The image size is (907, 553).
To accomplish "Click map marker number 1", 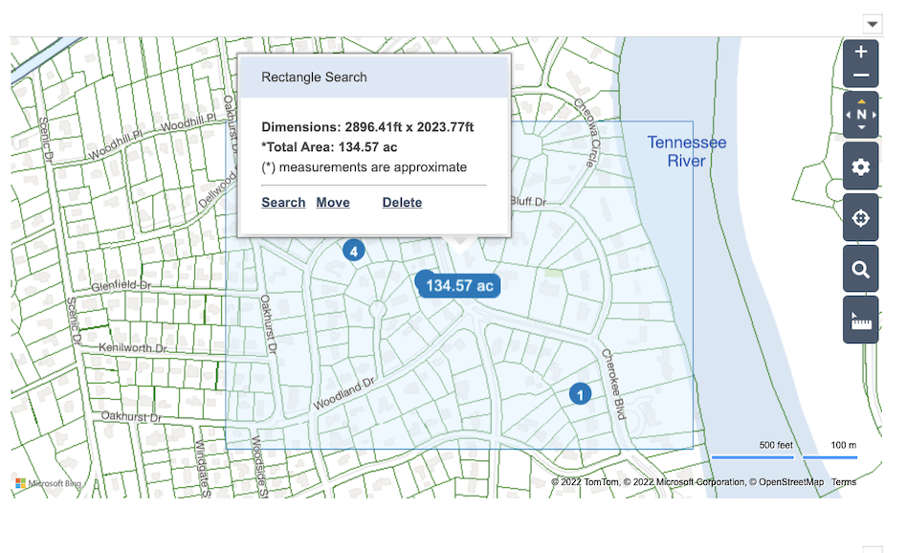I will [580, 393].
